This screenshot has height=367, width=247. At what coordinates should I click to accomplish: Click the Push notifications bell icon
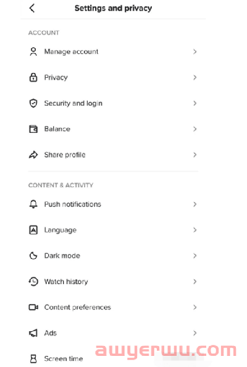click(33, 204)
